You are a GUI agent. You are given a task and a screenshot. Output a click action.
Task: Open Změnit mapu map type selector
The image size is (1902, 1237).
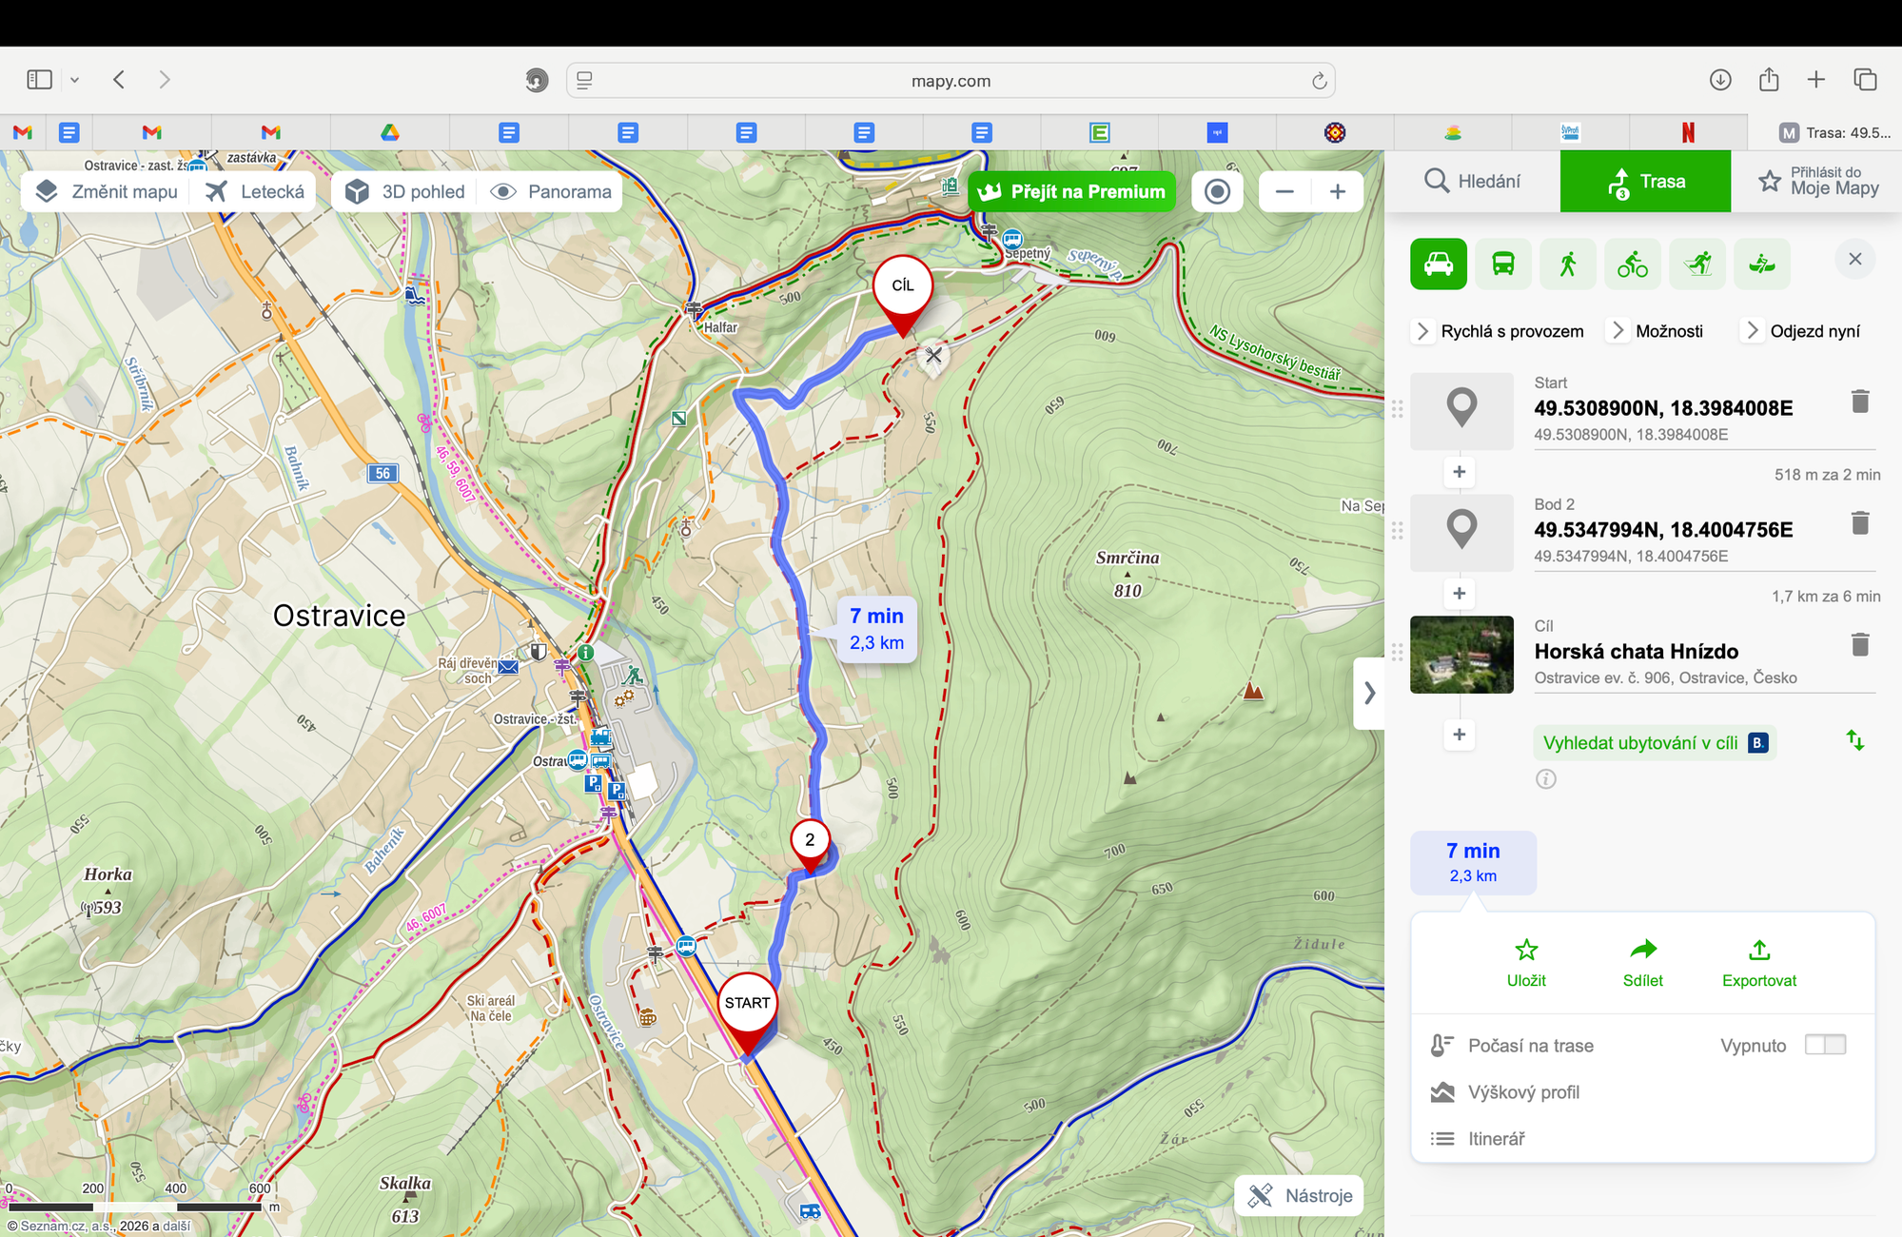click(x=107, y=191)
